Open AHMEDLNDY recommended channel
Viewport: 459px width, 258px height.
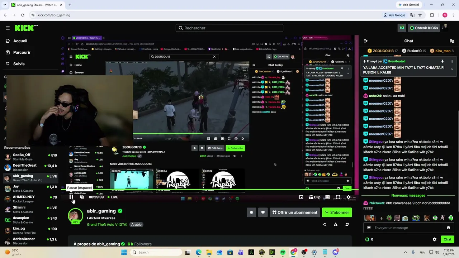tap(30, 199)
